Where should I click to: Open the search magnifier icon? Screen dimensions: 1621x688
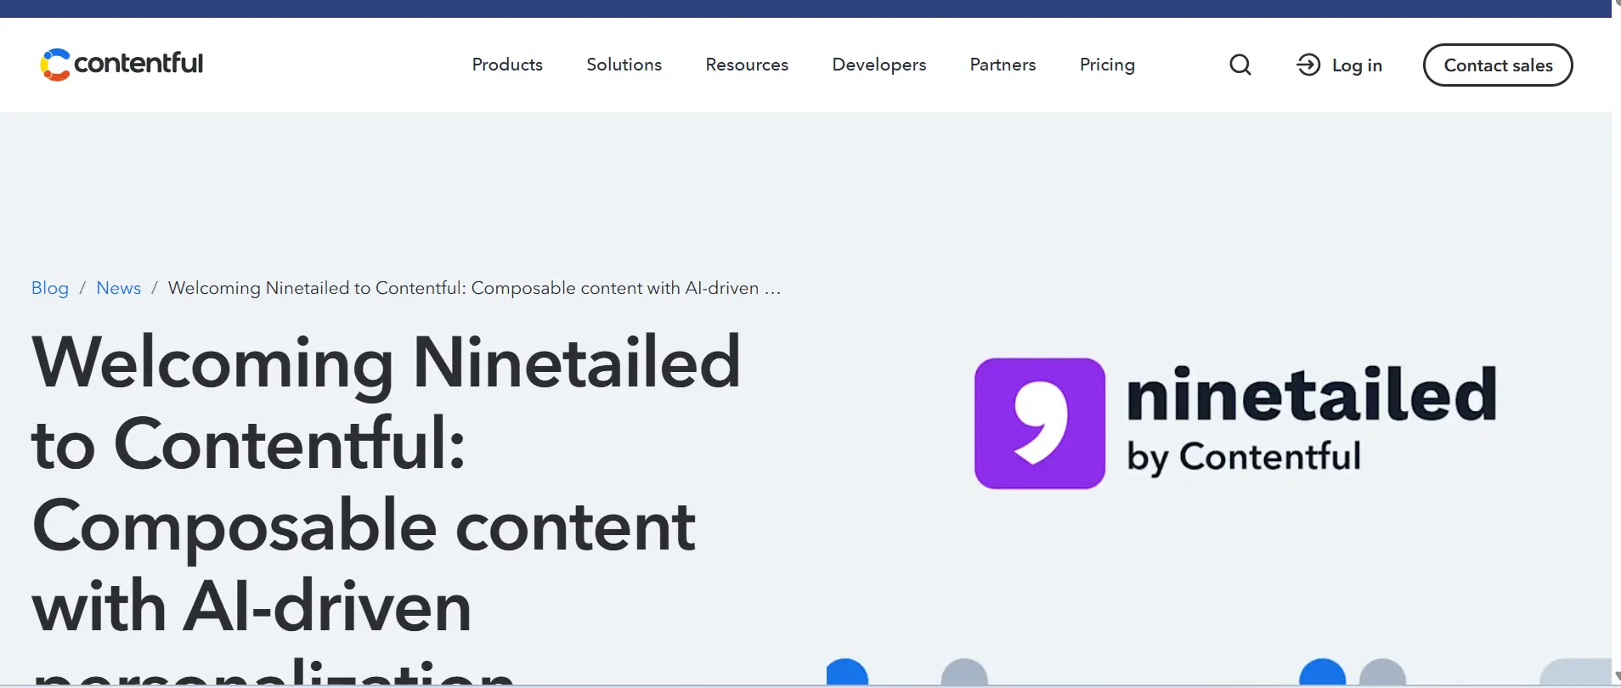coord(1240,65)
